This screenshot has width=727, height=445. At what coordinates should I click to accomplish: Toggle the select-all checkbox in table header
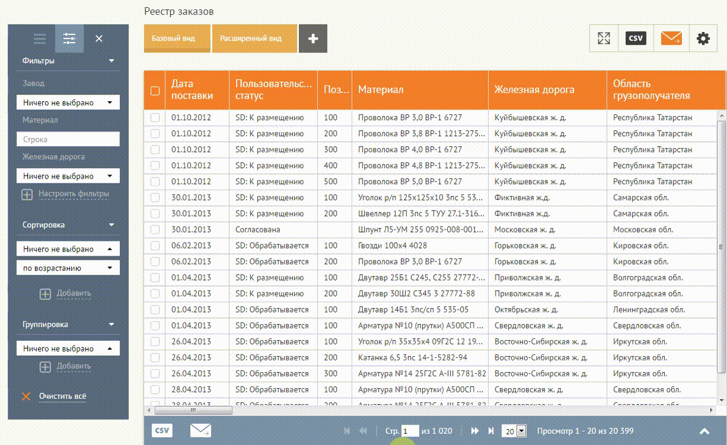[x=155, y=91]
